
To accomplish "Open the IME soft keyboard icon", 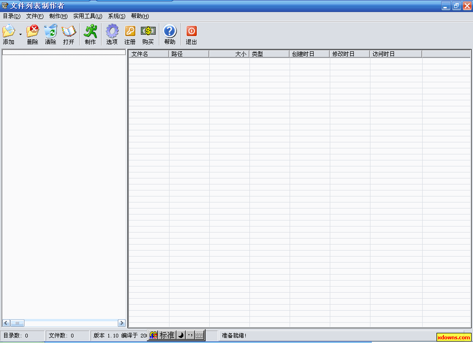I will click(200, 335).
